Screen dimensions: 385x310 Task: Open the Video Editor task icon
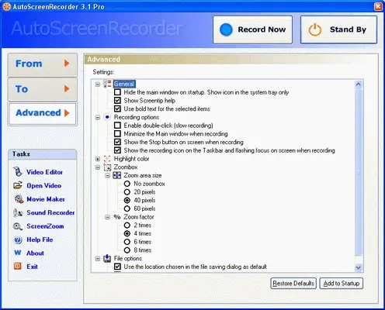(18, 172)
